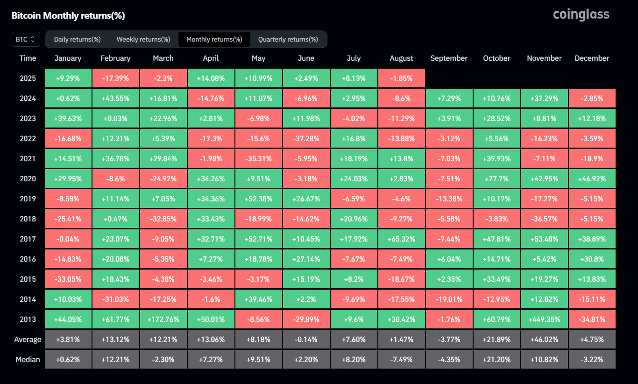The width and height of the screenshot is (638, 384).
Task: Select the 2025 row label
Action: coord(28,78)
